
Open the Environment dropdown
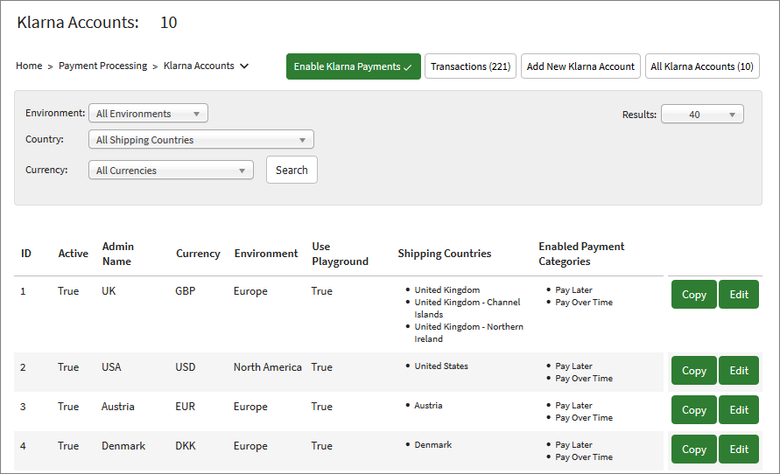(148, 114)
